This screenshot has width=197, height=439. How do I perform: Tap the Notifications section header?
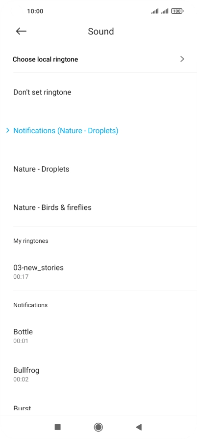[30, 305]
